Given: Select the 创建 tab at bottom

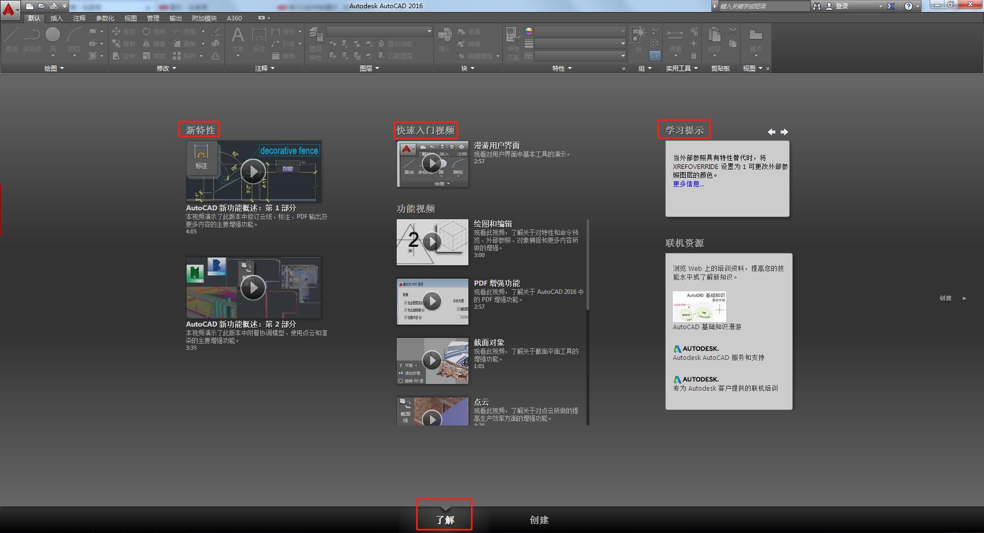Looking at the screenshot, I should coord(539,520).
